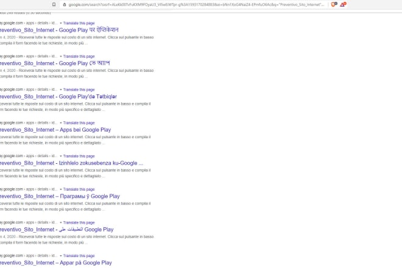Expand arrow menu for Arabic Google Play result
Viewport: 402px width, 268px height.
pyautogui.click(x=61, y=222)
